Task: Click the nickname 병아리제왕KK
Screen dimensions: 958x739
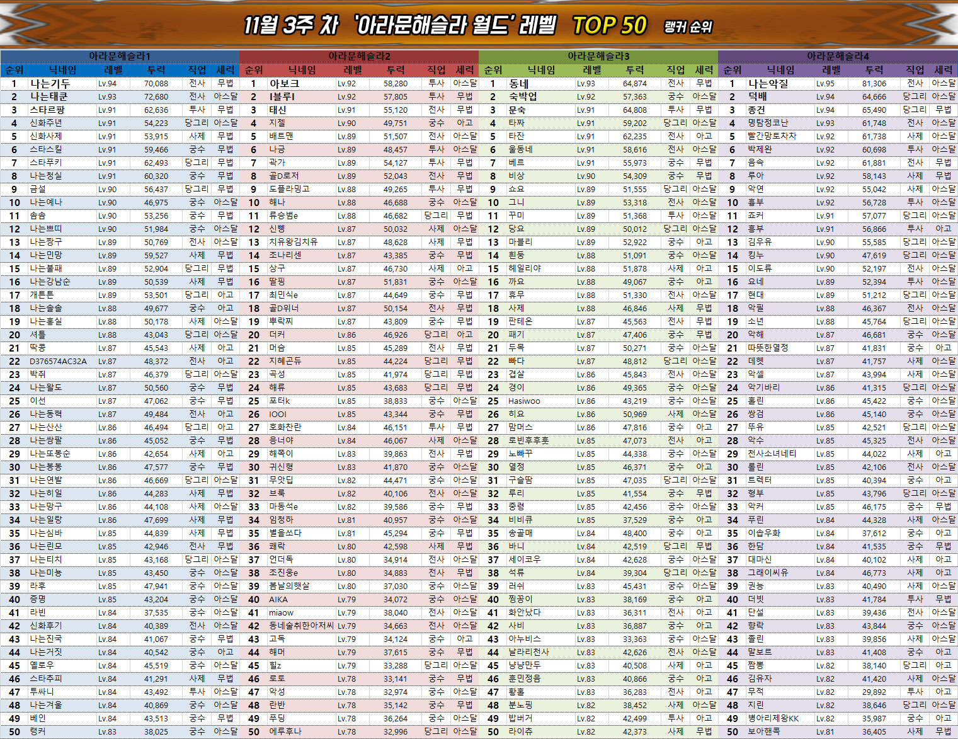Action: point(773,718)
